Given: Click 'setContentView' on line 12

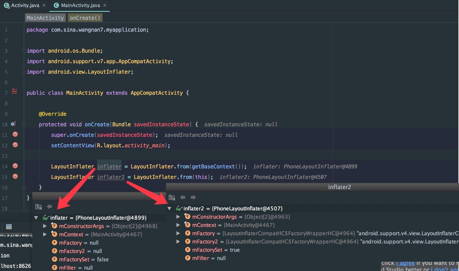Looking at the screenshot, I should tap(72, 146).
